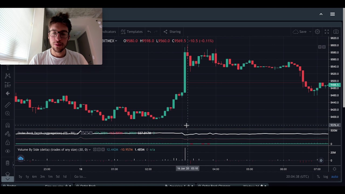Collapse top panel with up chevron
Image resolution: width=345 pixels, height=194 pixels.
pos(321,14)
